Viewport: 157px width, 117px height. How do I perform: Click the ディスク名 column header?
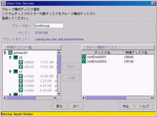tap(102, 52)
